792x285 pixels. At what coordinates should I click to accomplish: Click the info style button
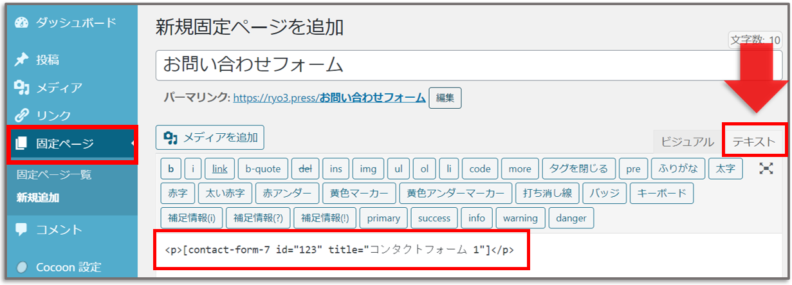[x=477, y=217]
